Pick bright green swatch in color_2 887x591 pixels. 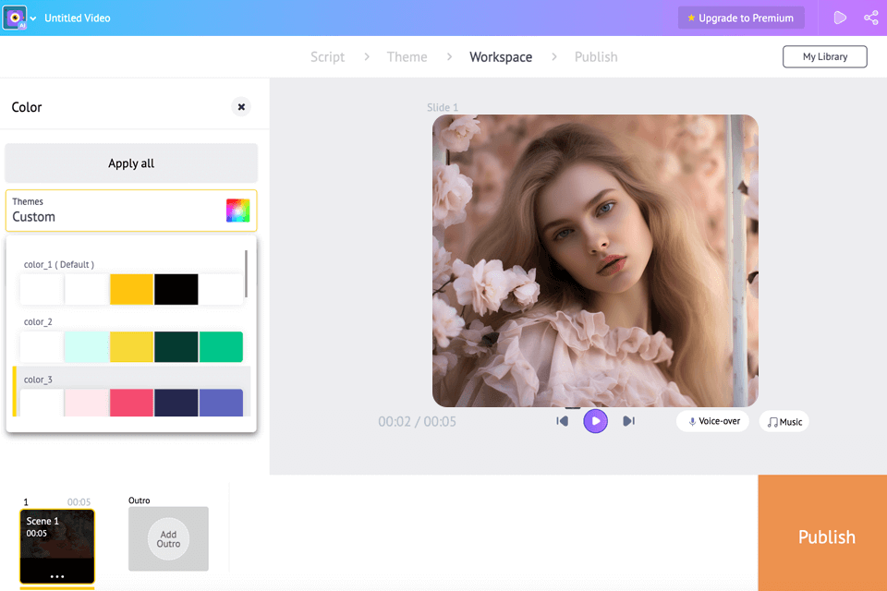(221, 346)
